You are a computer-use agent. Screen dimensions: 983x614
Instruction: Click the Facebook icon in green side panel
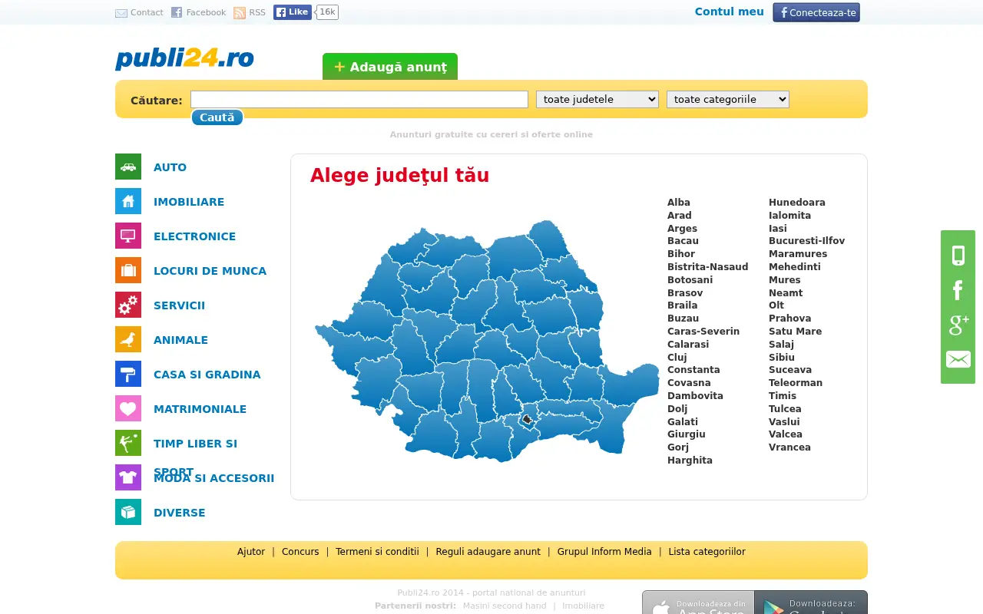958,290
